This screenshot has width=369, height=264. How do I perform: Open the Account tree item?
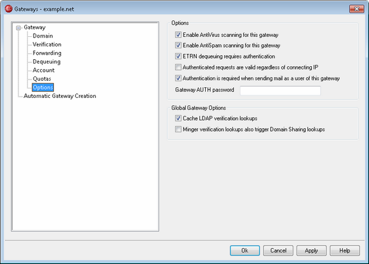(x=44, y=70)
